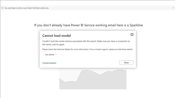Click 'Please check the technical details' text
The image size is (175, 98).
87,49
